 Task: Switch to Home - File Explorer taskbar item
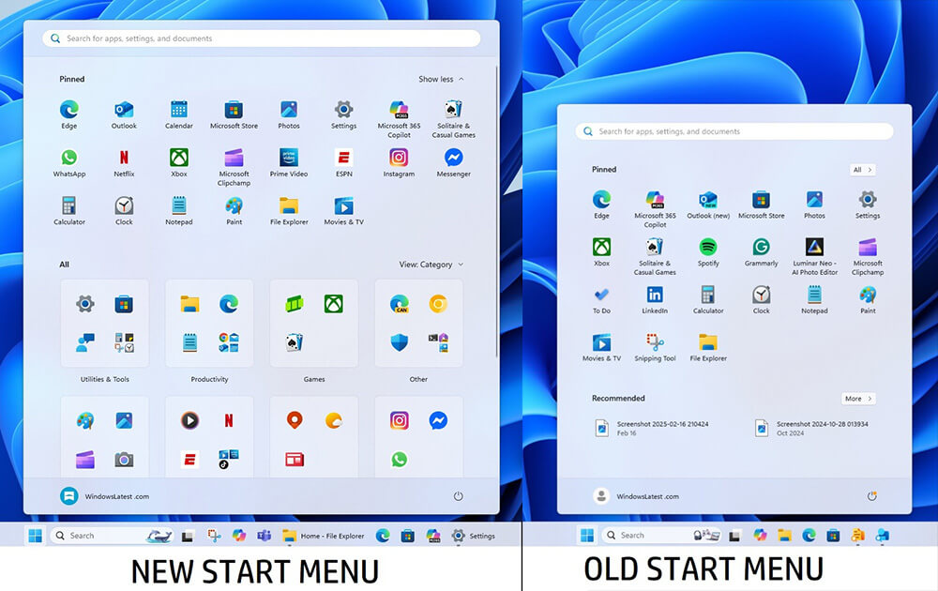(x=324, y=536)
